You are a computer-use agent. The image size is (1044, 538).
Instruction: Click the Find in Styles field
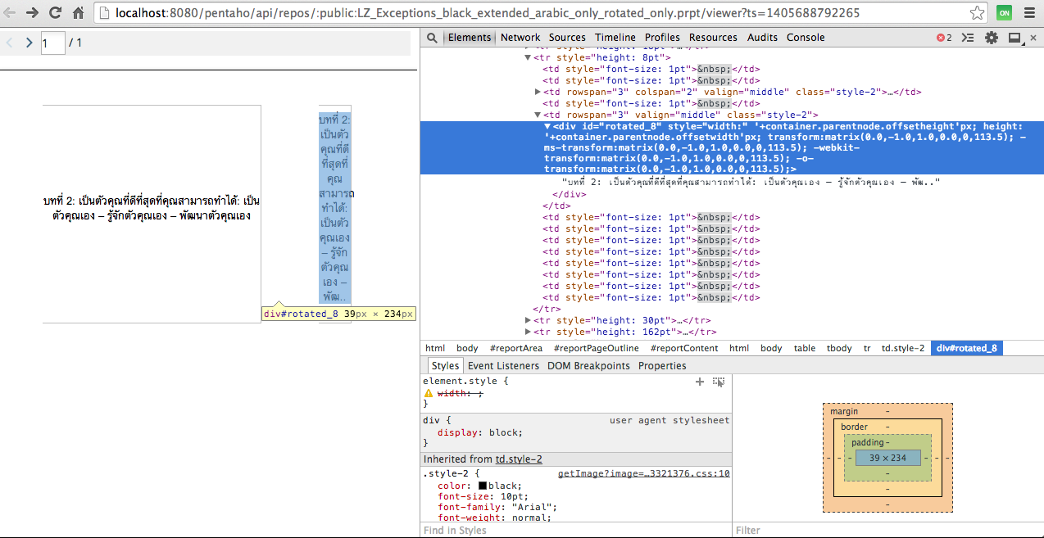pos(576,531)
